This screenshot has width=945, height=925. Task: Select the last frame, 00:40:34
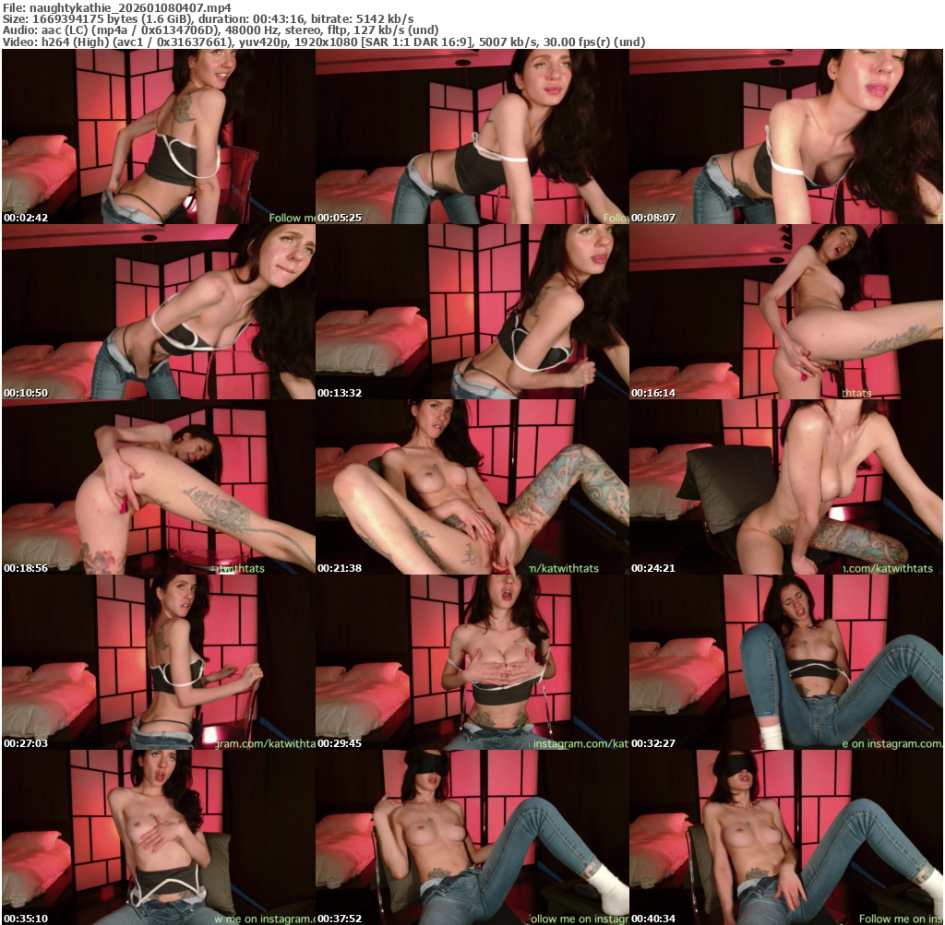point(785,837)
